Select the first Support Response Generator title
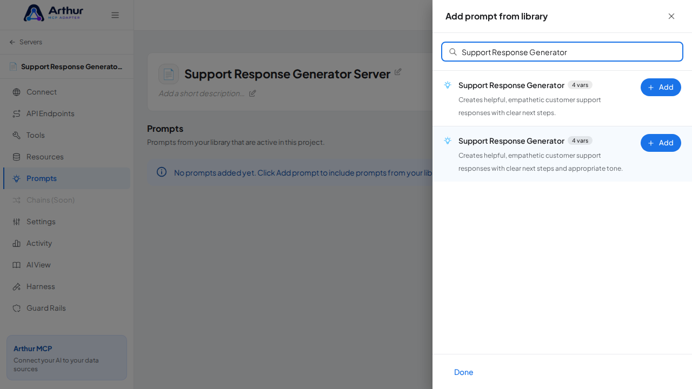692x389 pixels. 511,85
